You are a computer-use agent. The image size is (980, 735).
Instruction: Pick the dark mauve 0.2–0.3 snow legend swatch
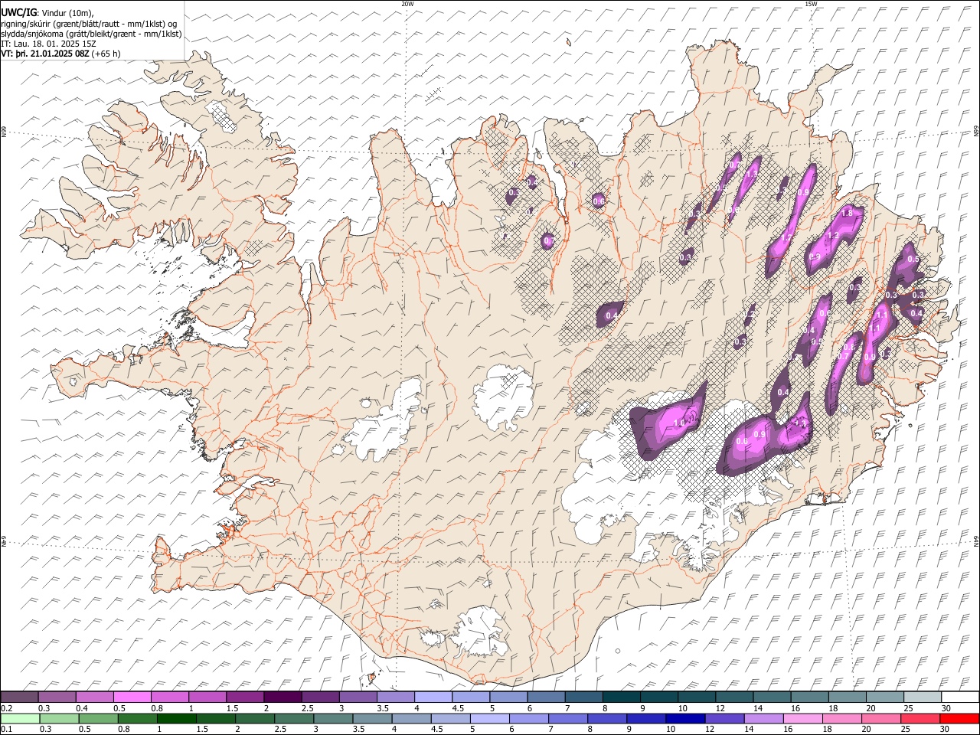19,697
